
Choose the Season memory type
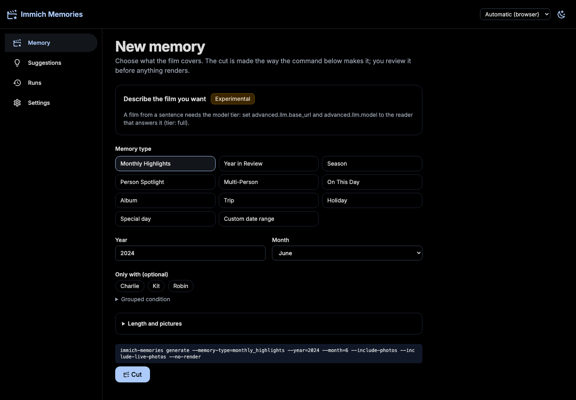point(372,164)
